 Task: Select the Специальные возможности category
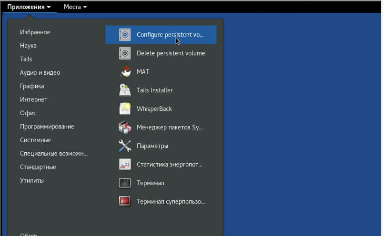tap(54, 154)
